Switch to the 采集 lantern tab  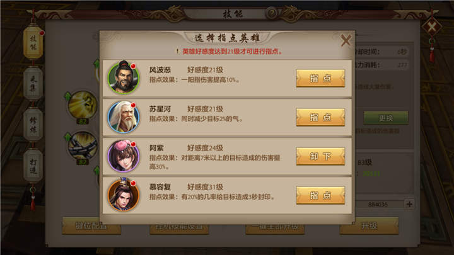[33, 84]
